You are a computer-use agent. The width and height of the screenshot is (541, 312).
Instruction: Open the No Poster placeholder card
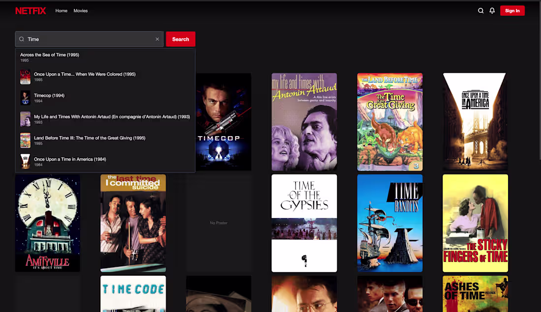(219, 223)
